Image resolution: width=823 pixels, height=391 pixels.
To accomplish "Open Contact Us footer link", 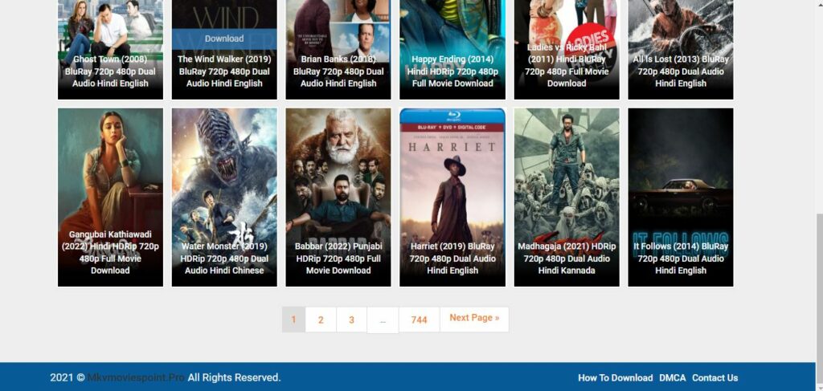I will 714,378.
